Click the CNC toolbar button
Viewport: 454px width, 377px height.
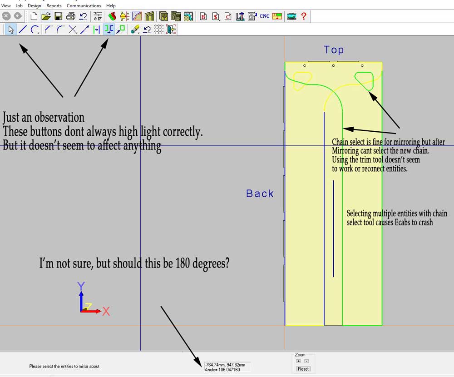pos(265,16)
